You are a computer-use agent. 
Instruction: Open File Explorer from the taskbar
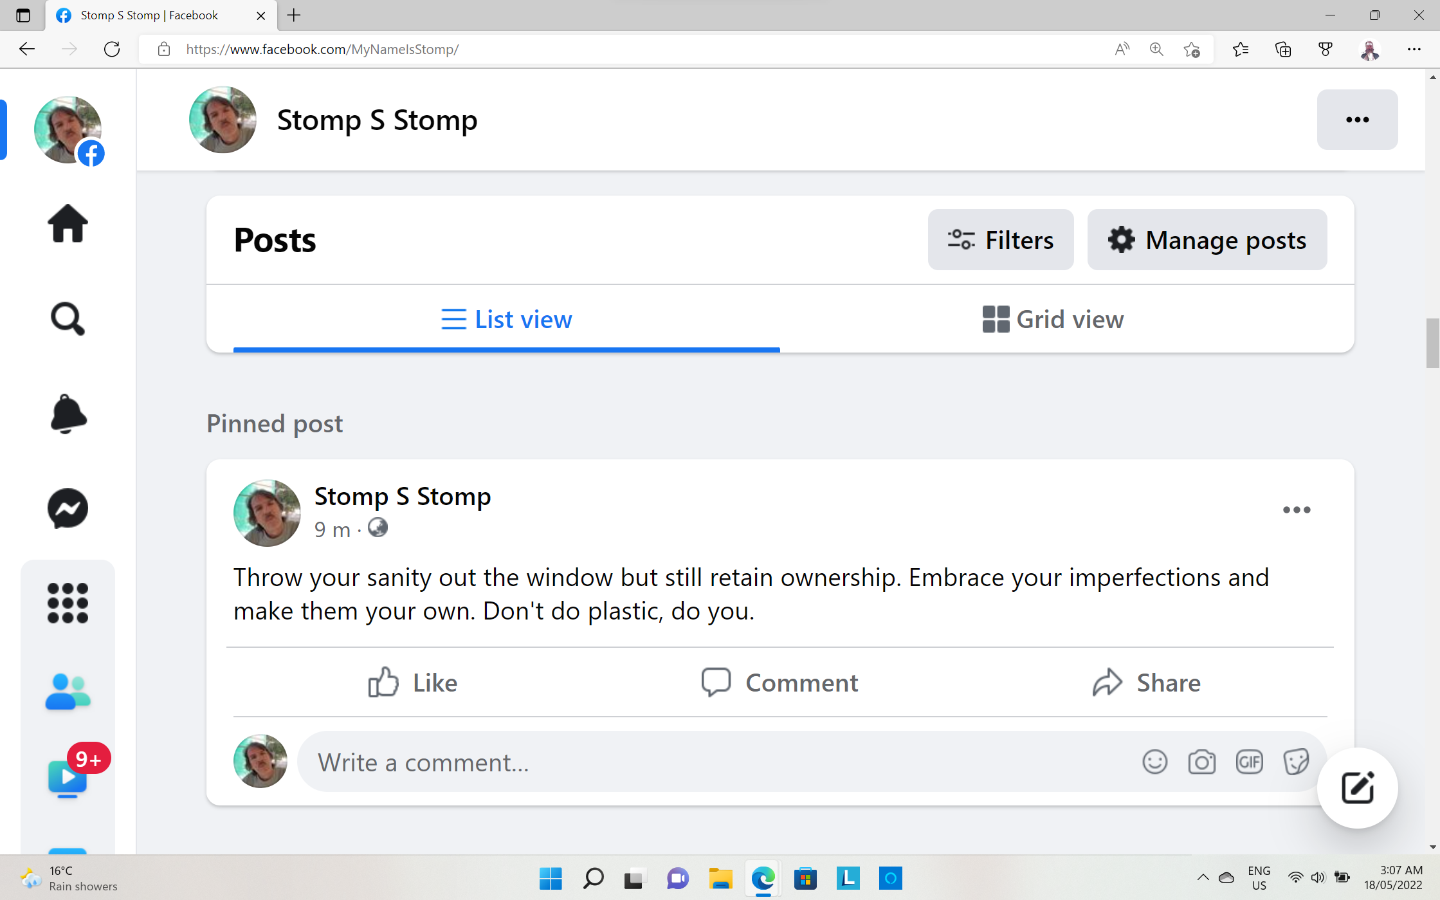720,878
